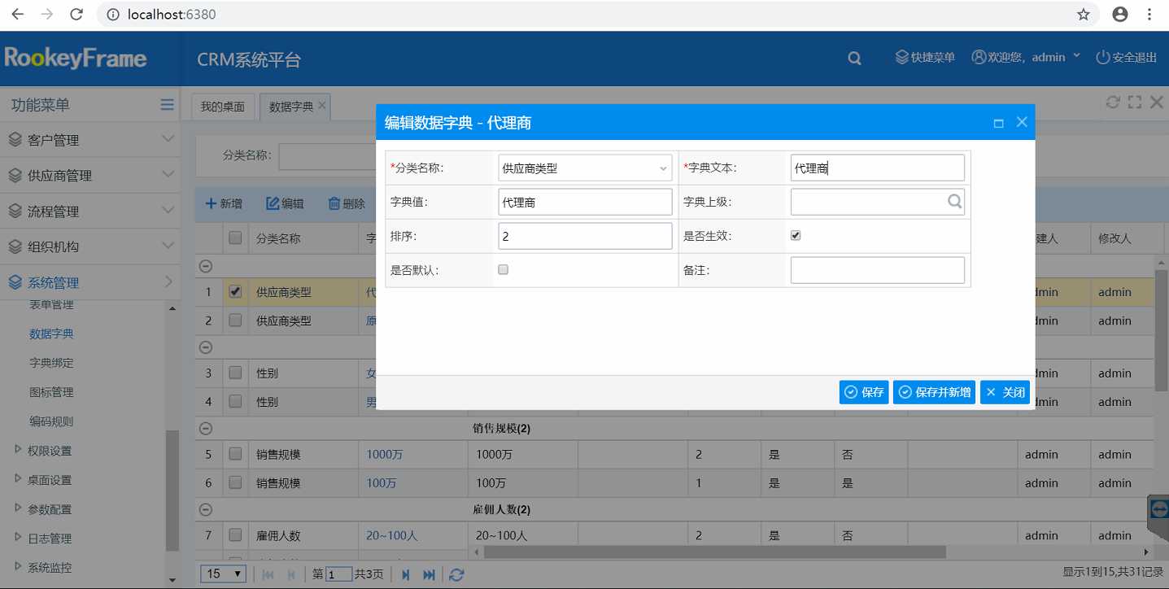Expand the 供应商管理 menu
This screenshot has width=1169, height=589.
point(89,175)
